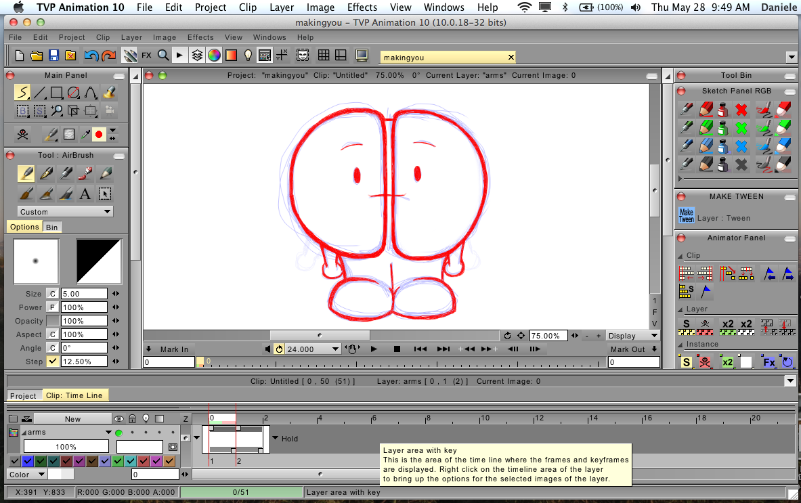Viewport: 801px width, 503px height.
Task: Click the orange Redo arrow
Action: click(108, 55)
